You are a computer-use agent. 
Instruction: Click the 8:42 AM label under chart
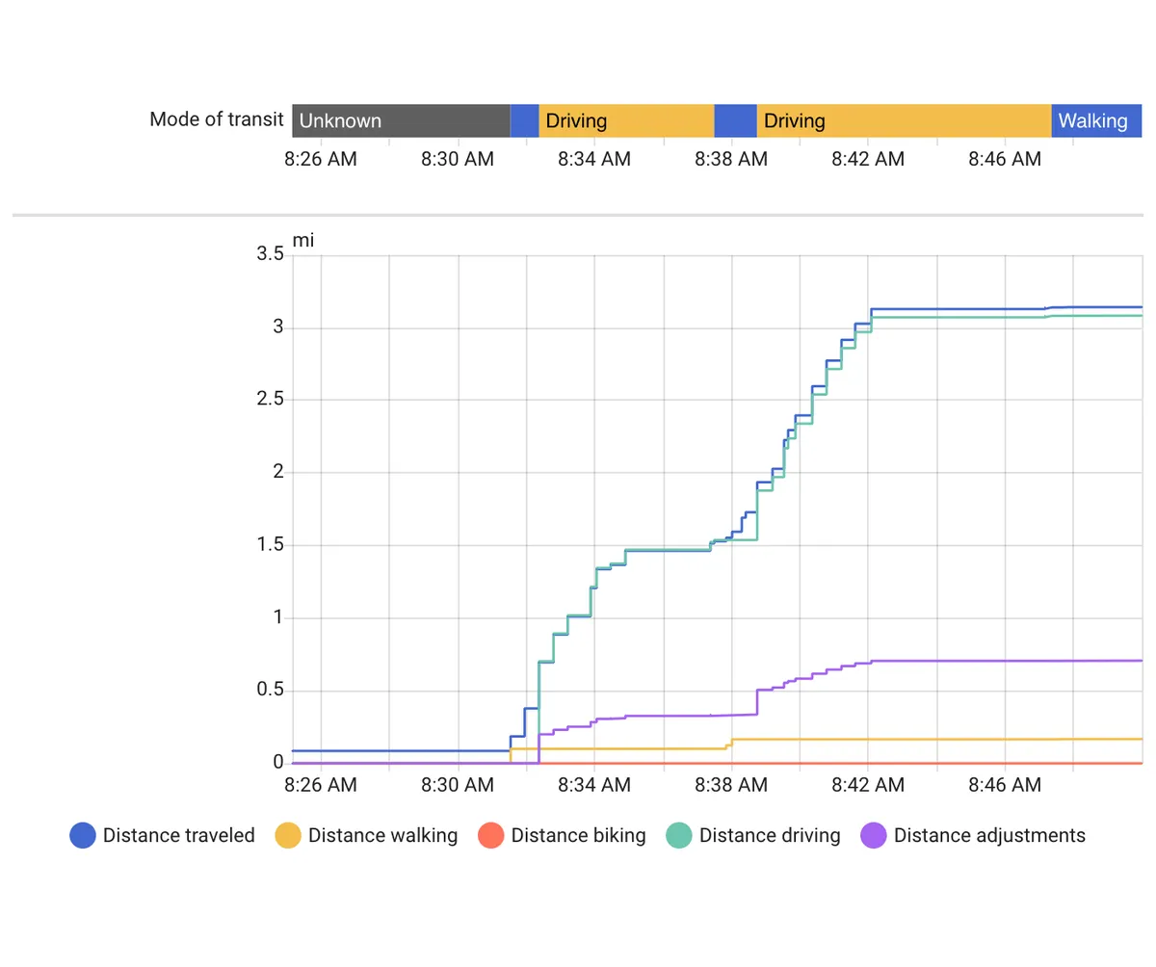868,785
